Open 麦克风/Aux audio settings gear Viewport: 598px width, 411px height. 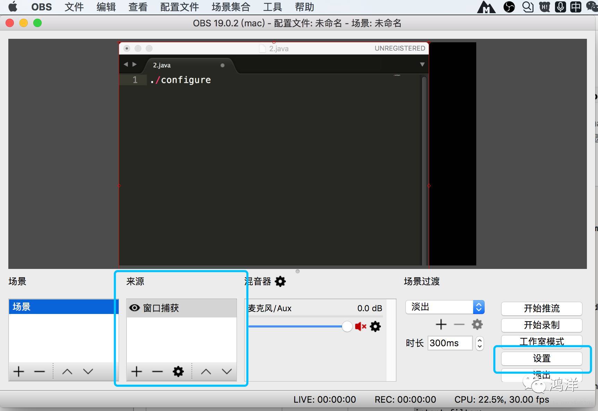click(375, 326)
